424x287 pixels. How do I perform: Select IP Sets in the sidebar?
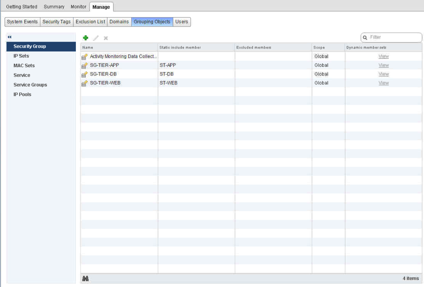click(21, 56)
